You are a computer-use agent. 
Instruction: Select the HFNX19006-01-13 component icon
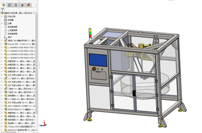[x=5, y=109]
